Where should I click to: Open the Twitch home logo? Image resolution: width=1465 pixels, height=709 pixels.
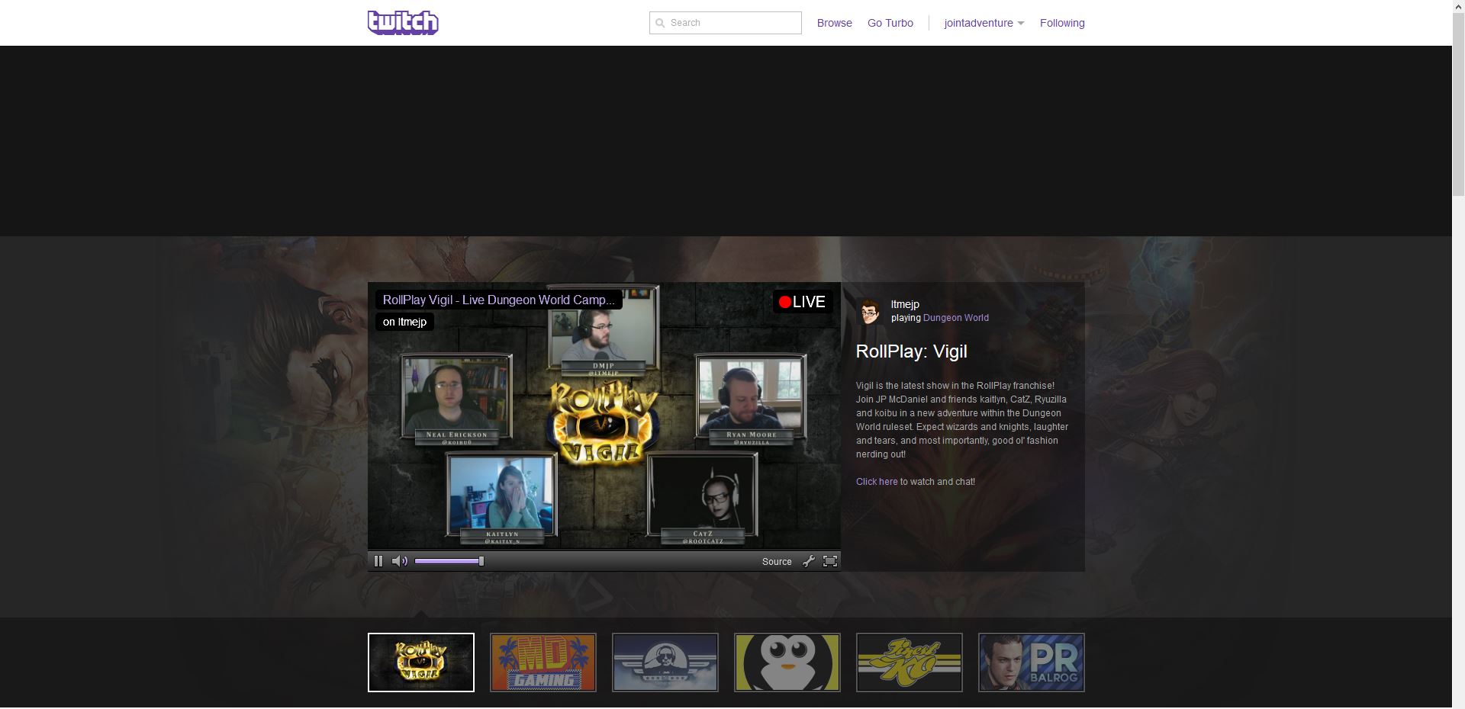point(403,22)
